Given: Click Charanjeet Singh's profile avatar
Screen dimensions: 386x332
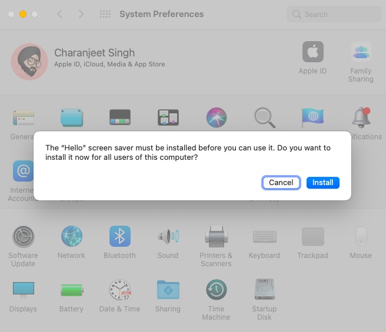Looking at the screenshot, I should [x=29, y=62].
